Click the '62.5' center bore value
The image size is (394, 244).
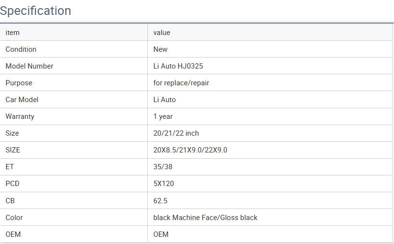pyautogui.click(x=160, y=201)
